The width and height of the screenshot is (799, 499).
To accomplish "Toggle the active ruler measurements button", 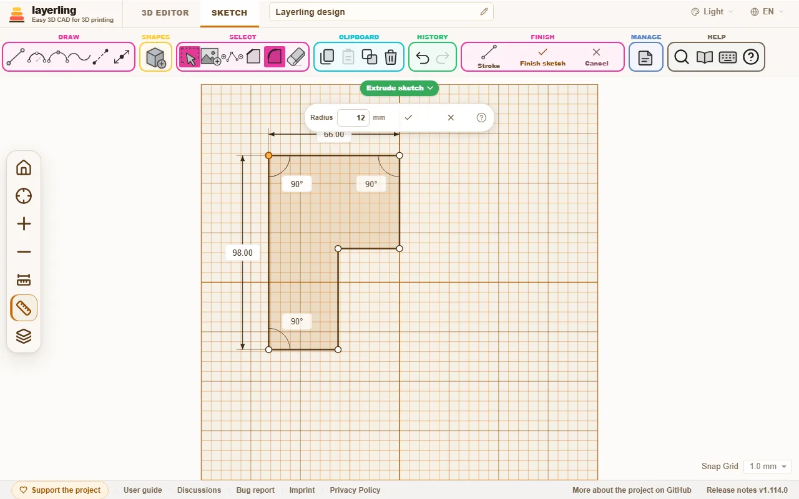I will (x=24, y=308).
